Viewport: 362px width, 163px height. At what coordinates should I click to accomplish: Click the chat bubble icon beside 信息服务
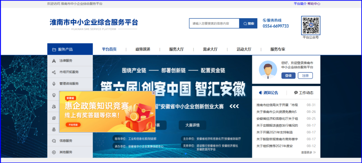coord(54,141)
